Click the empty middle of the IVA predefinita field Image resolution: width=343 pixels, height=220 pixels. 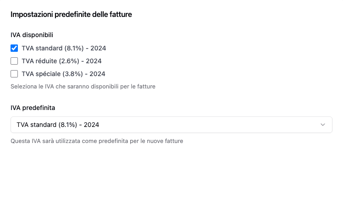click(x=206, y=125)
